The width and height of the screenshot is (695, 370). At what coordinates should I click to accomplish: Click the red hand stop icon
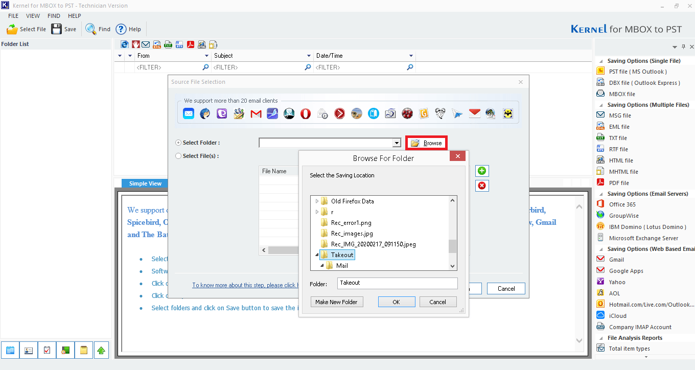tap(135, 44)
